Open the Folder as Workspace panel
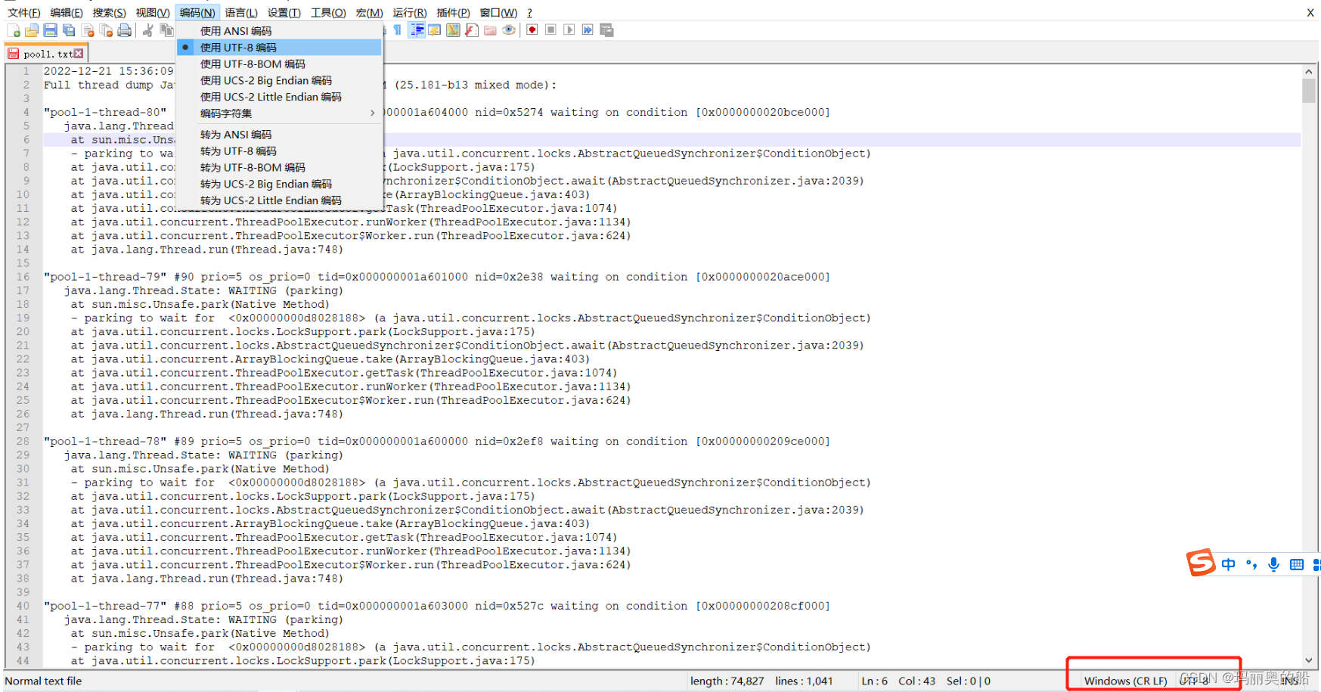 click(x=489, y=29)
